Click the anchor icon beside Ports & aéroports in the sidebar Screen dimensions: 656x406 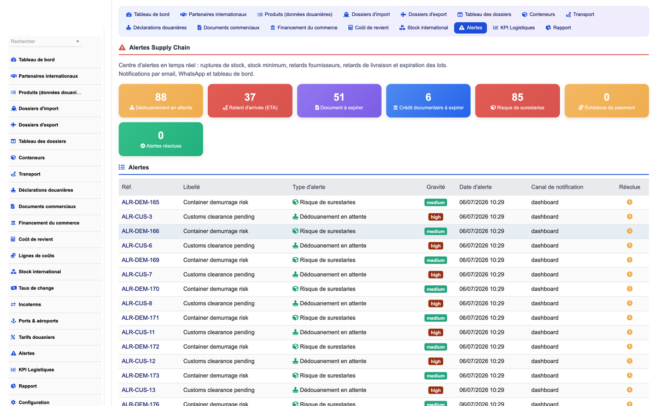13,321
